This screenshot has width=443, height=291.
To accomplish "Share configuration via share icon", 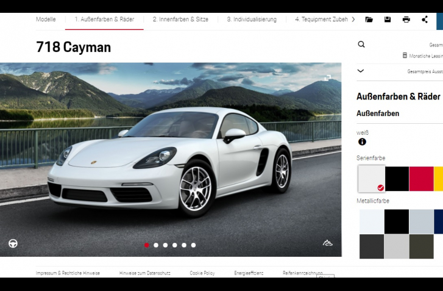I will point(425,20).
